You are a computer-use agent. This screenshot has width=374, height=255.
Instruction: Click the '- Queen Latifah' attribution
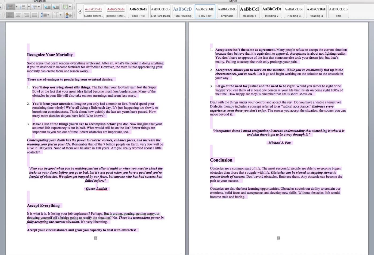click(96, 189)
